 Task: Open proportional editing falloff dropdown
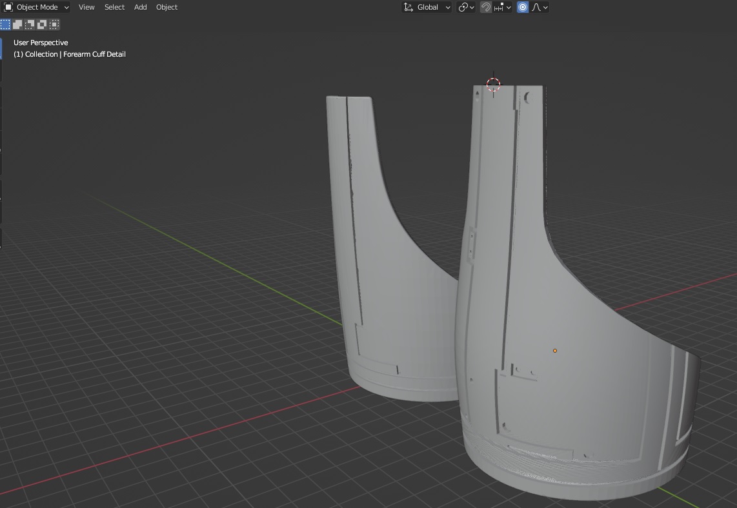pos(540,7)
